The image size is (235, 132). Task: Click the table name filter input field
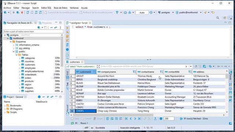coord(33,32)
